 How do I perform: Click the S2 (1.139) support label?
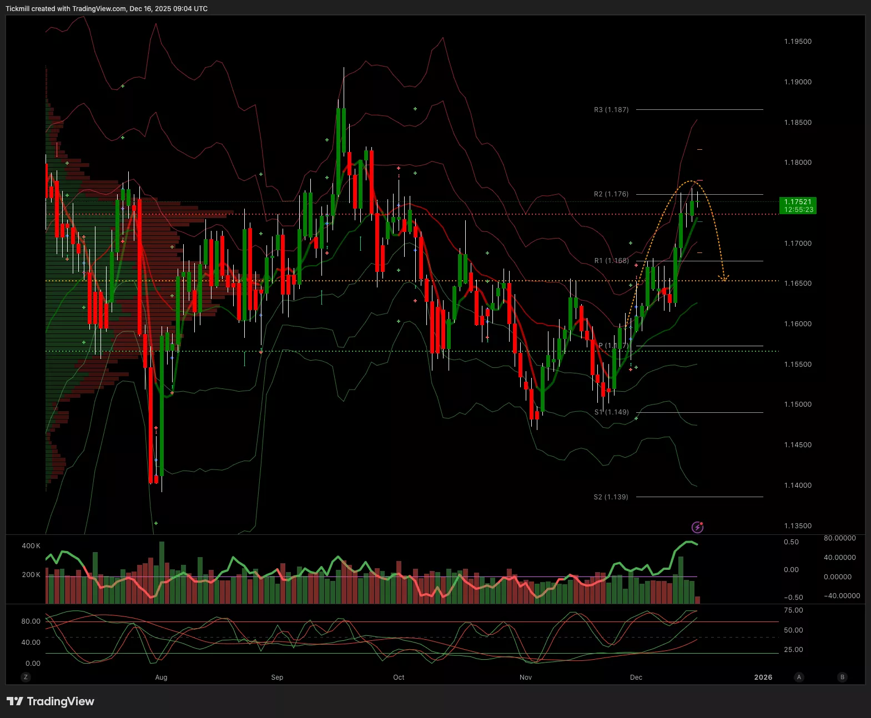coord(611,497)
